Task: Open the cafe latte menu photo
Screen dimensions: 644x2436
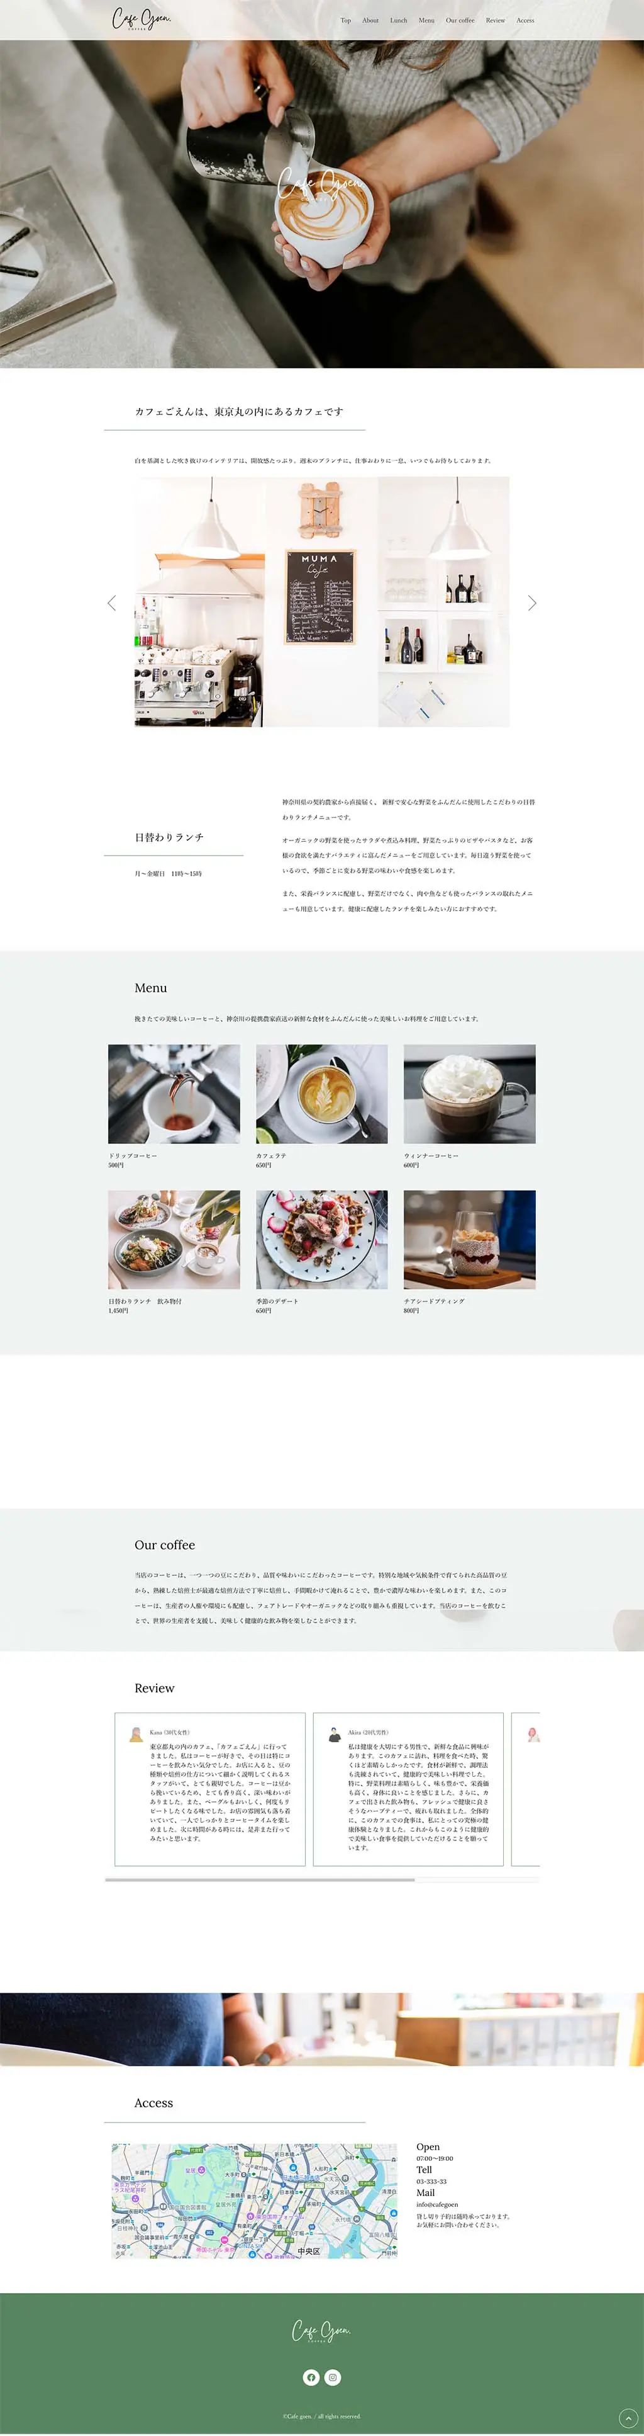Action: pyautogui.click(x=321, y=1093)
